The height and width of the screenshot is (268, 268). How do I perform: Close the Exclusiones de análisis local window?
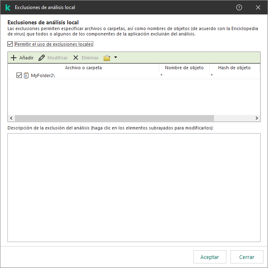(258, 7)
